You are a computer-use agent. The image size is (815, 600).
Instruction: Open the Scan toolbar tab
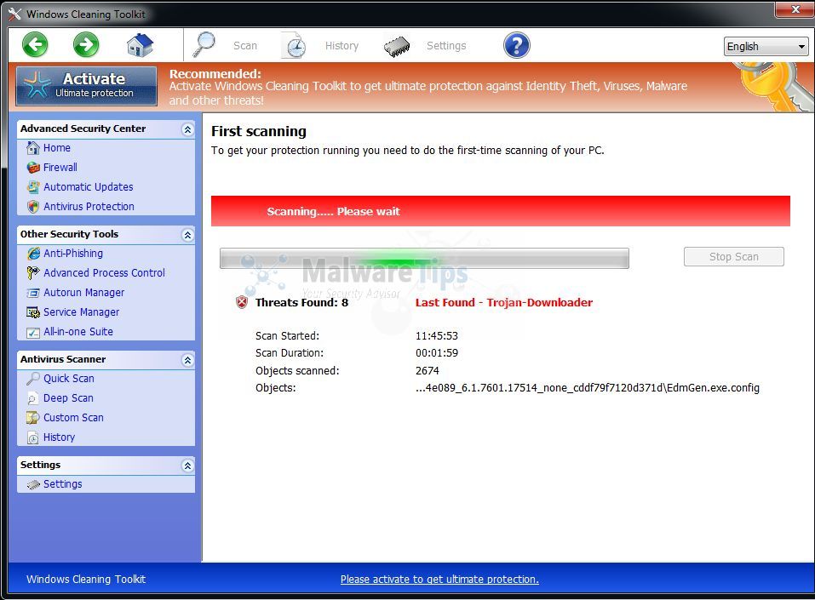(244, 46)
